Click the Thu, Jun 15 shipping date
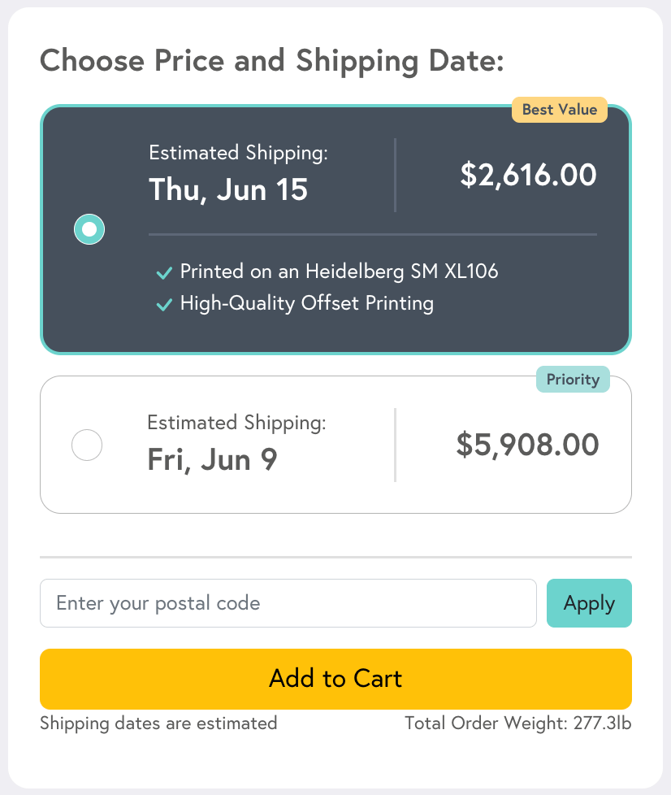 coord(228,190)
